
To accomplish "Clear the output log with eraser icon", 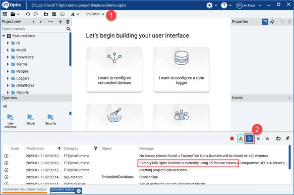I will 287,138.
